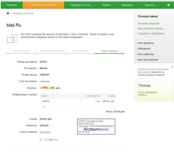This screenshot has width=174, height=153.
Task: Open the Кредиты tab
Action: point(127,5)
